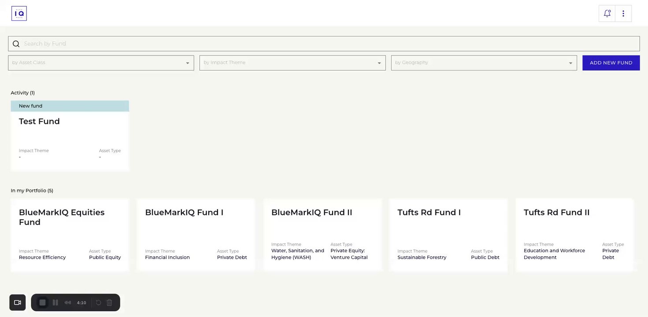Image resolution: width=648 pixels, height=317 pixels.
Task: Restart the recording
Action: 99,302
